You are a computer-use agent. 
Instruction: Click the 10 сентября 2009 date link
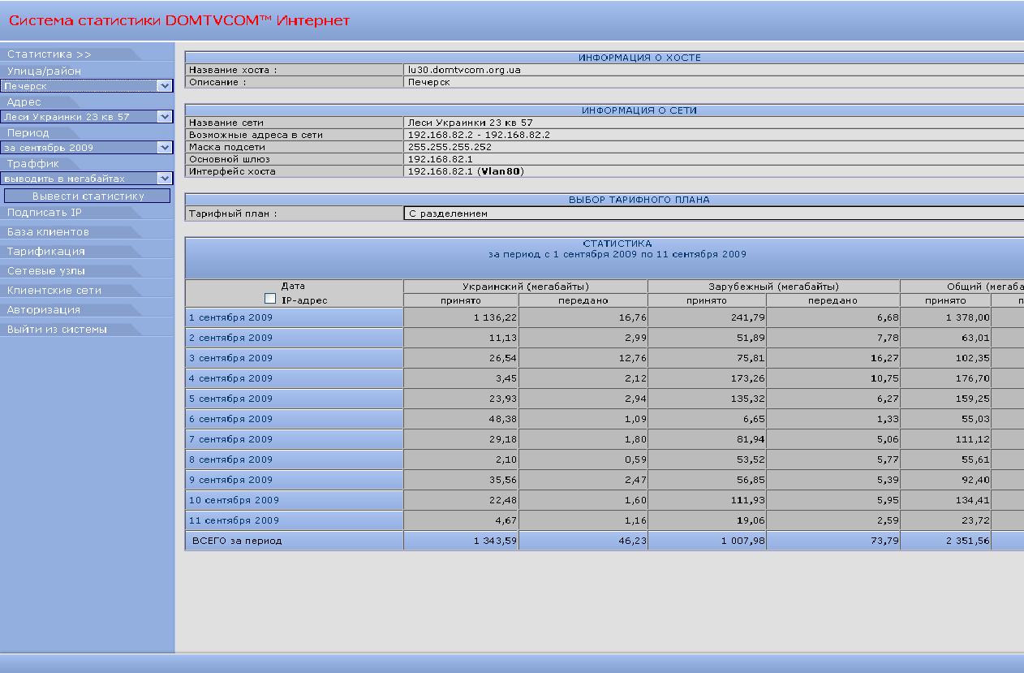[x=234, y=500]
